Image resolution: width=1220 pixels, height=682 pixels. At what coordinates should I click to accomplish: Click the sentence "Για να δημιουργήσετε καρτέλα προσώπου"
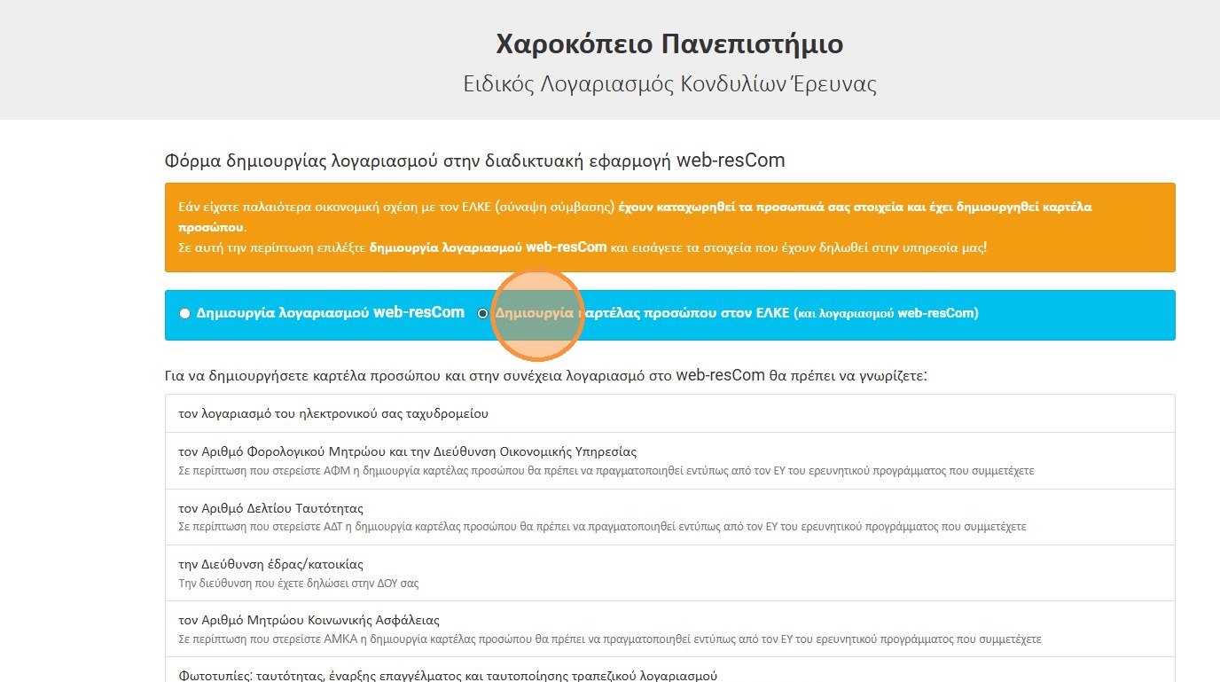click(545, 375)
